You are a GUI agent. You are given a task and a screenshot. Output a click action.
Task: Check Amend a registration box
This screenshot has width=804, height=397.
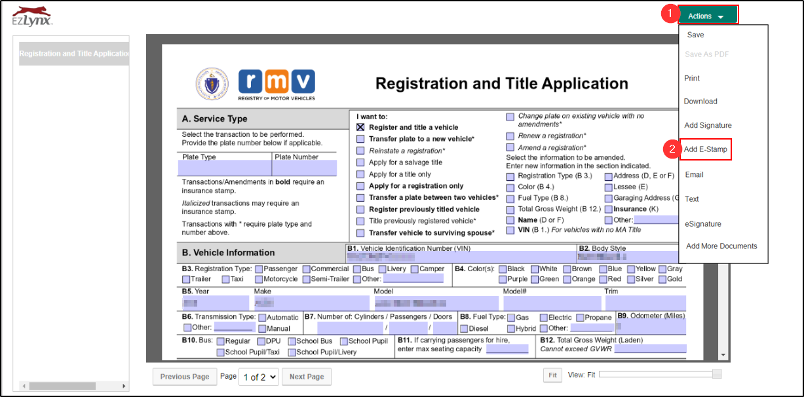[x=510, y=147]
